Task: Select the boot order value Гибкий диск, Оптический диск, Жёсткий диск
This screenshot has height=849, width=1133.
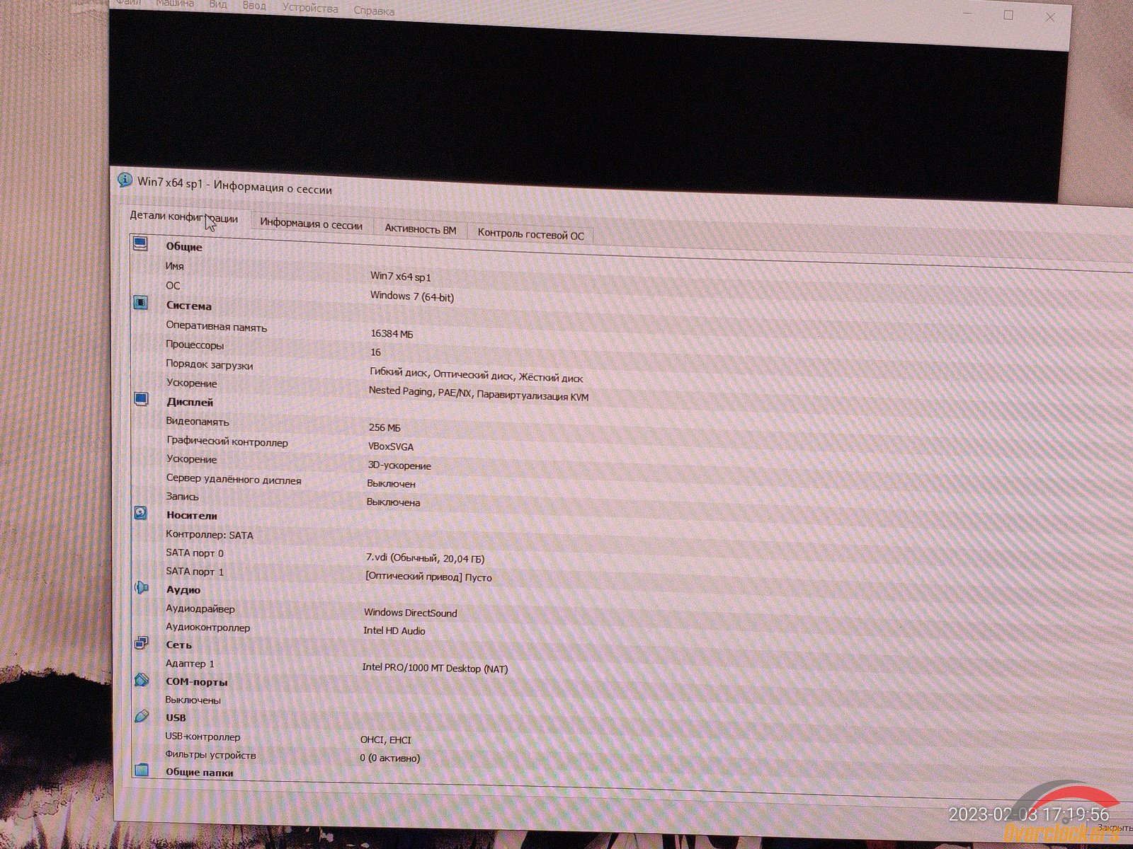Action: click(477, 374)
